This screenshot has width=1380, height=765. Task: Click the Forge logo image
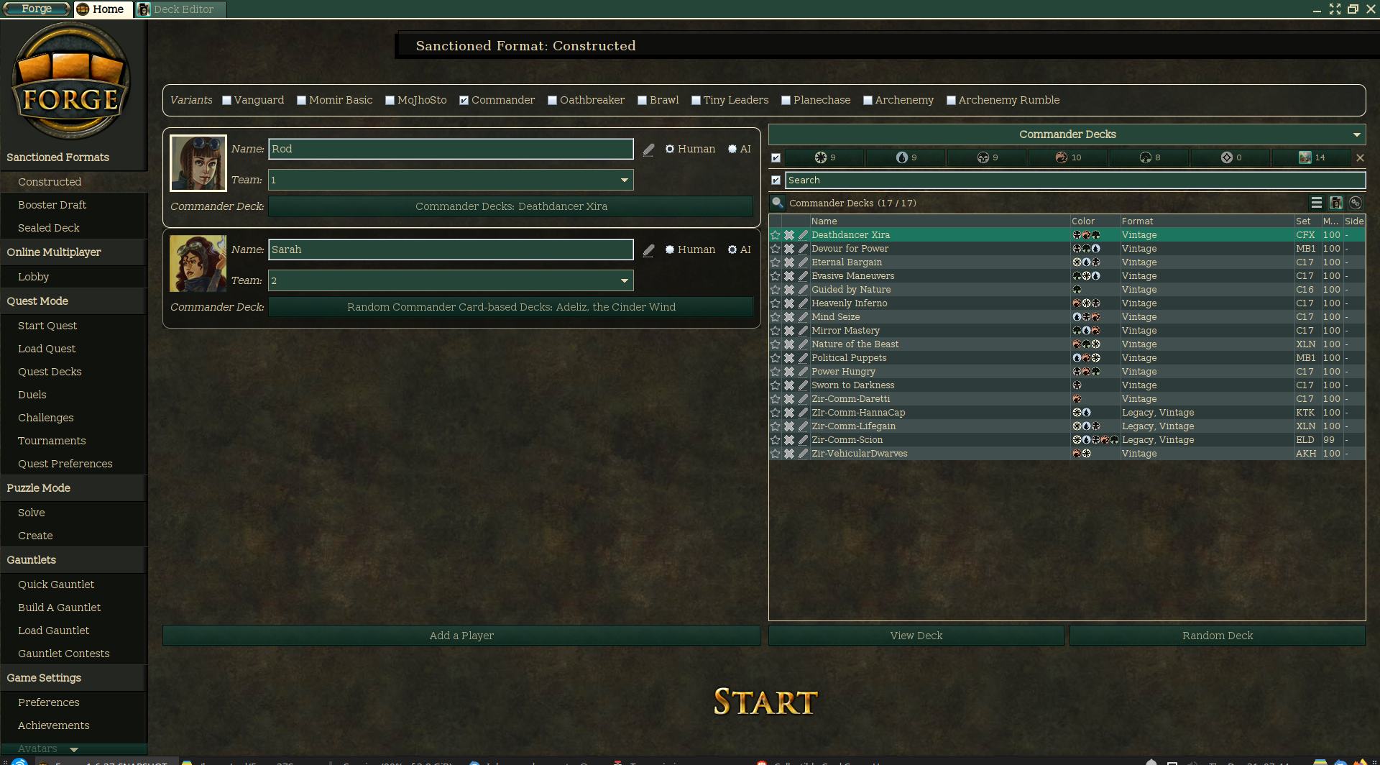(71, 81)
